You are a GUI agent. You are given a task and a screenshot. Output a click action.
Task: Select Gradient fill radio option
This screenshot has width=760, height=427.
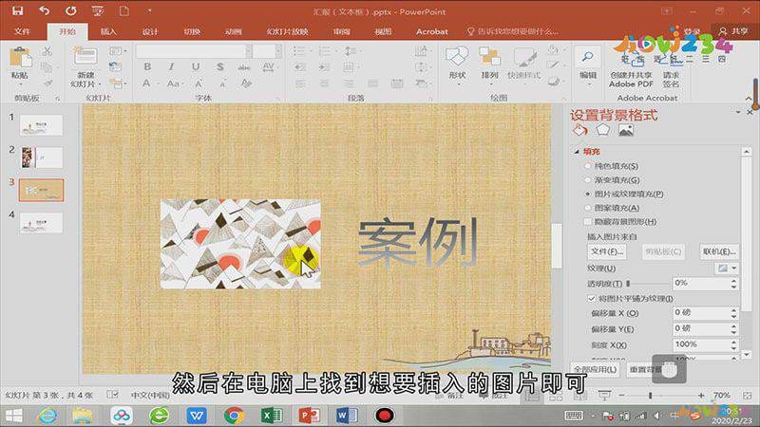(x=587, y=180)
